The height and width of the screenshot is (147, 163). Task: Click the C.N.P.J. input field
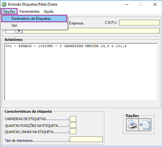click(x=139, y=23)
